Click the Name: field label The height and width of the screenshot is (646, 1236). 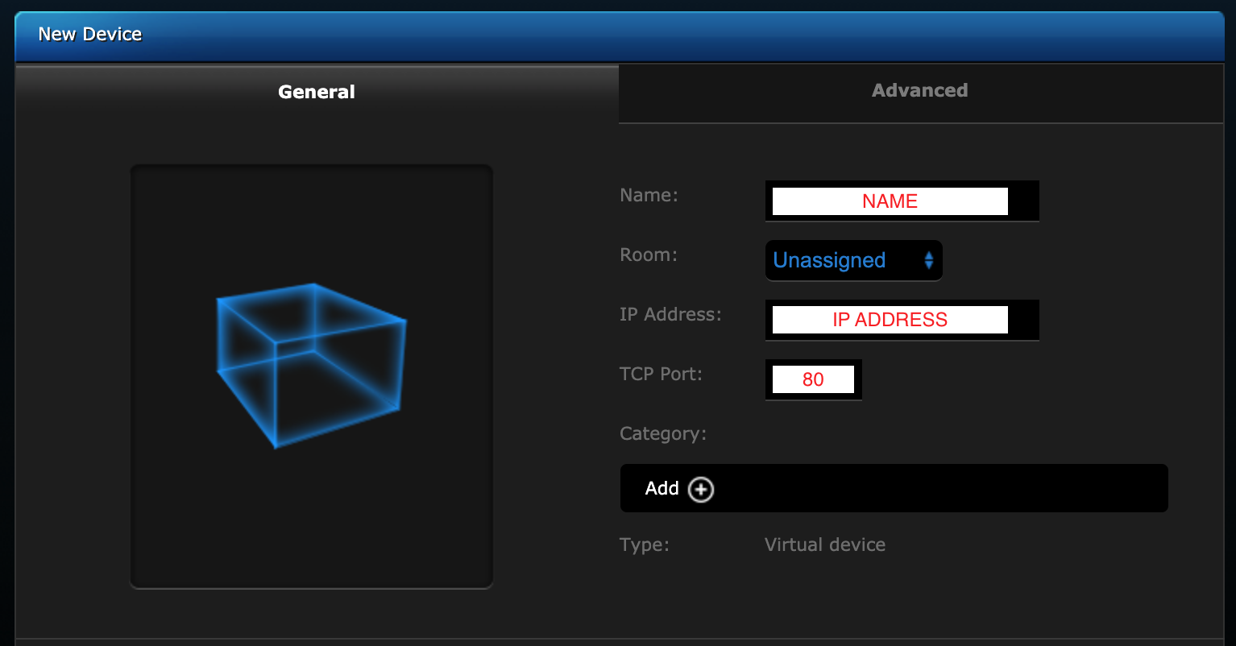(x=649, y=196)
